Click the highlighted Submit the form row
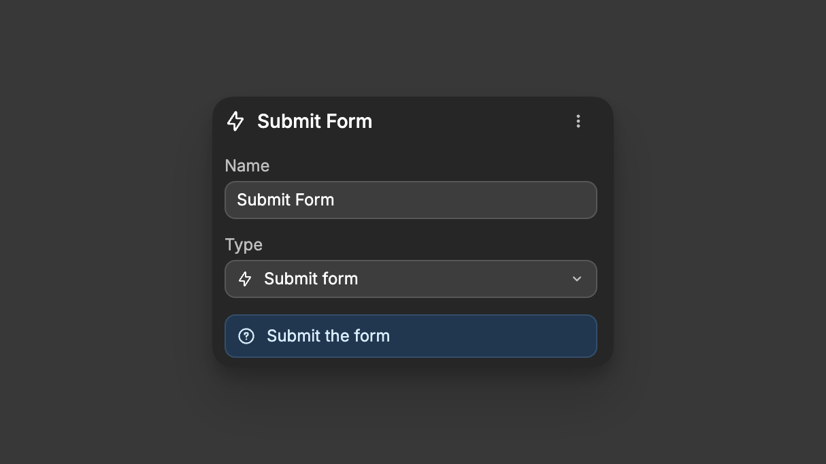The height and width of the screenshot is (464, 826). (411, 336)
